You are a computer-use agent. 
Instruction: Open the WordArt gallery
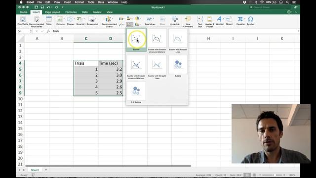coord(219,21)
